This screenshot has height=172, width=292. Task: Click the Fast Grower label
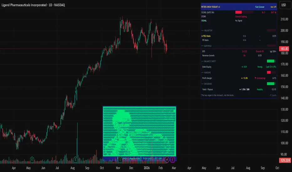(x=260, y=7)
